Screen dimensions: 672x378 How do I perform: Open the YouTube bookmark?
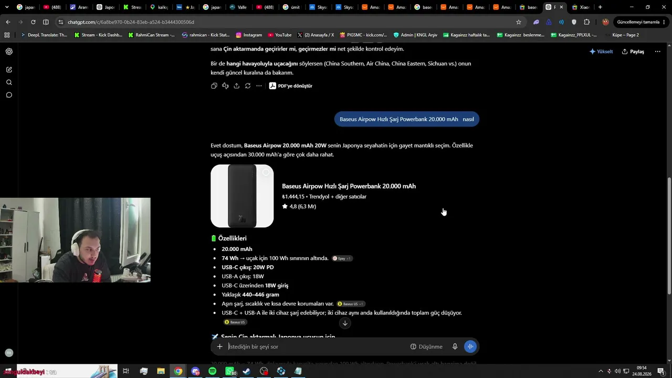click(x=280, y=35)
